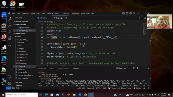The width and height of the screenshot is (173, 97).
Task: Collapse the venv folder
Action: tap(19, 37)
